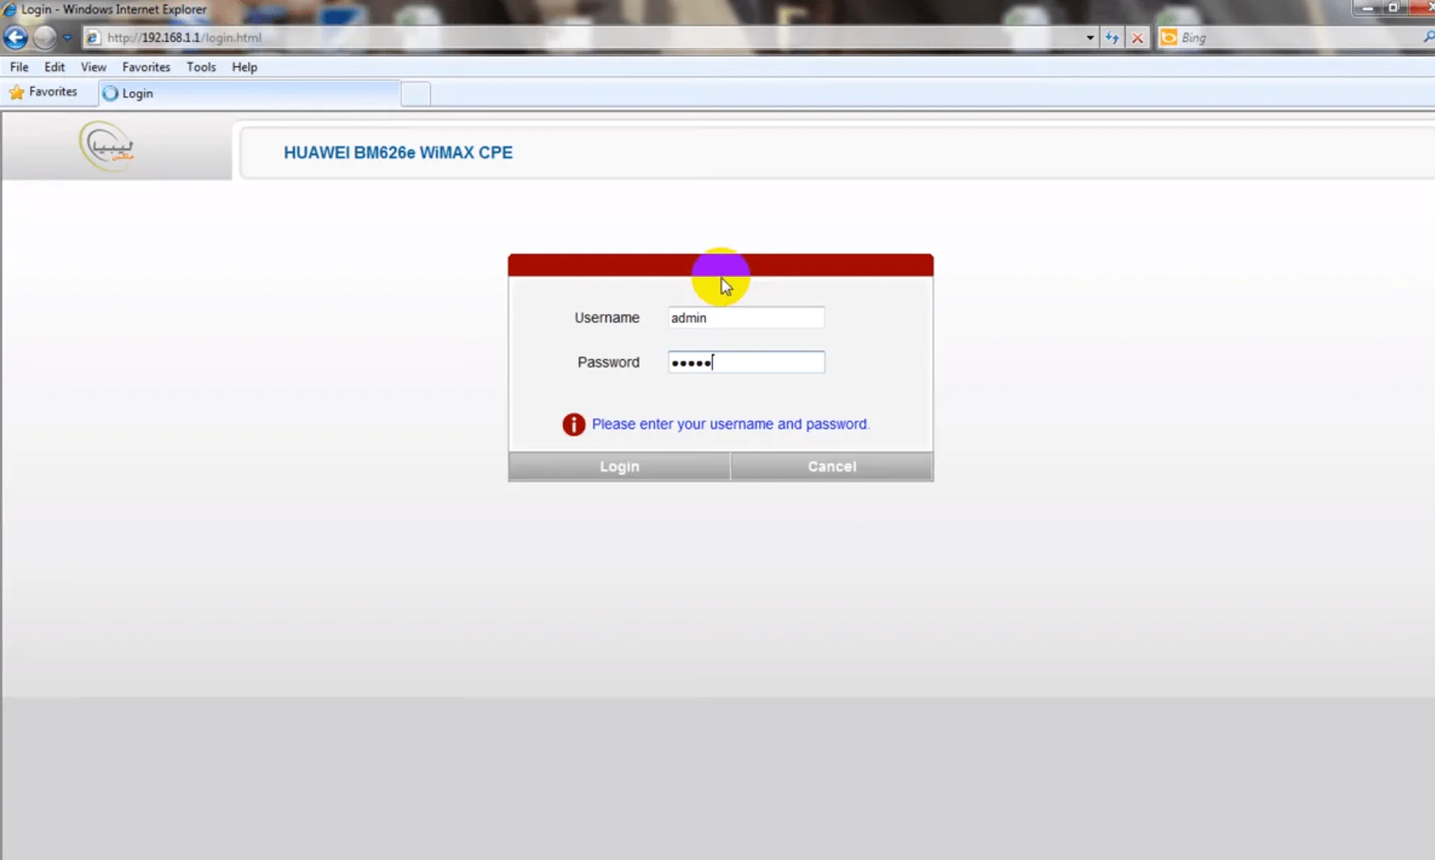Open the File menu
The image size is (1435, 860).
click(x=19, y=67)
